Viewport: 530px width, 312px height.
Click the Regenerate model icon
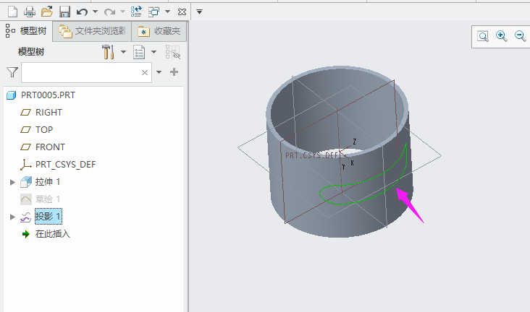click(136, 12)
